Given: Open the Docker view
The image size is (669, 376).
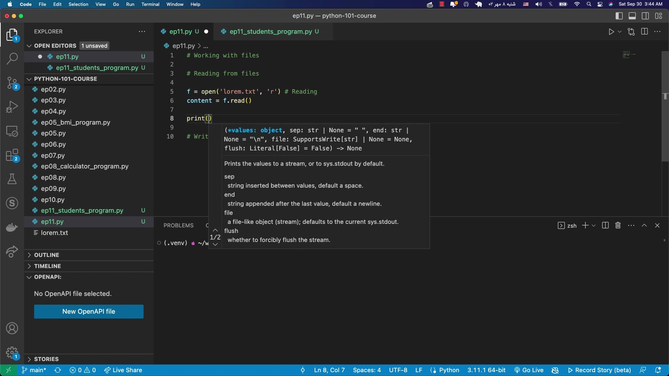Looking at the screenshot, I should 12,227.
